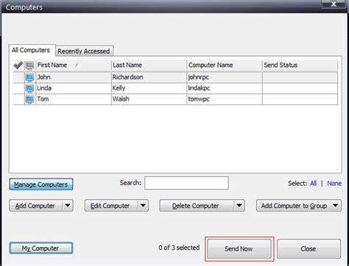349x266 pixels.
Task: Select the All Computers tab
Action: [31, 50]
